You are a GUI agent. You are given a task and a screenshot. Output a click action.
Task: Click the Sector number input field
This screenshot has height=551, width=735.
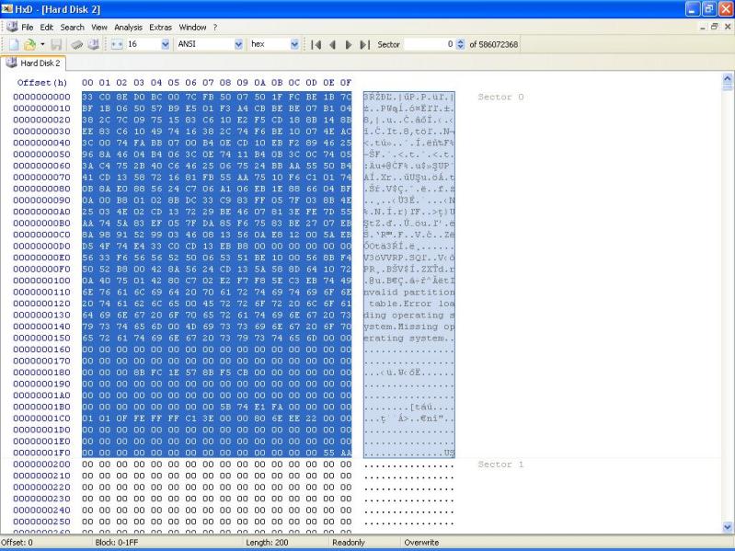tap(428, 44)
